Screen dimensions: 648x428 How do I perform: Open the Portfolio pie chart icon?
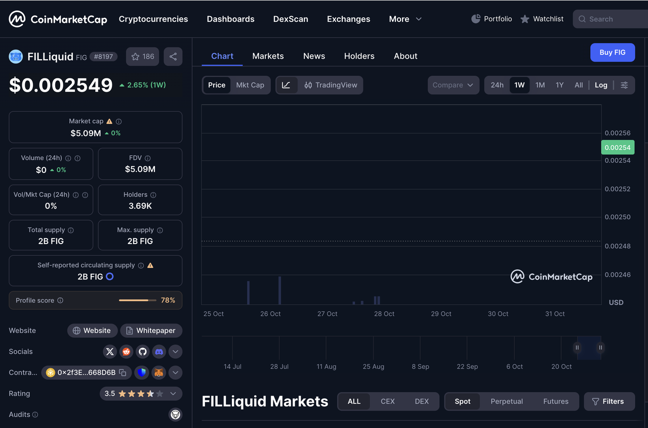click(x=476, y=19)
